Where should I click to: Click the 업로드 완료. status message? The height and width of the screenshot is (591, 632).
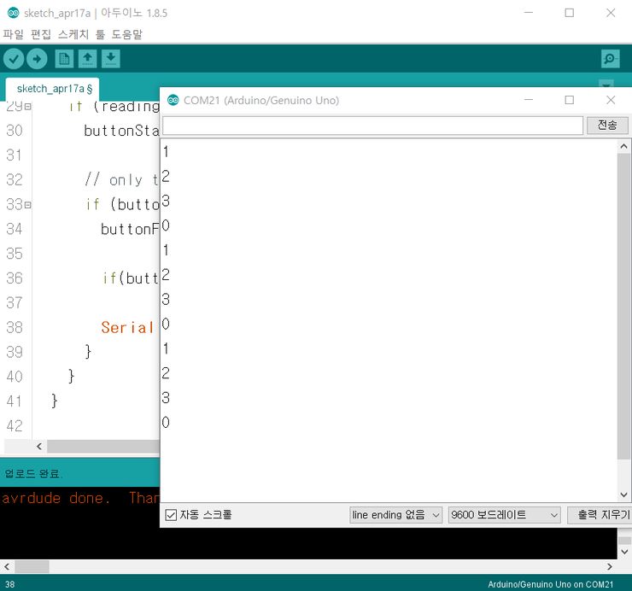click(33, 474)
